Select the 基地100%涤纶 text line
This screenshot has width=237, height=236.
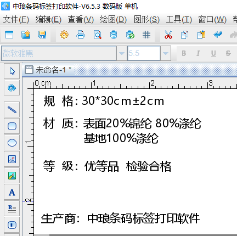tap(121, 138)
